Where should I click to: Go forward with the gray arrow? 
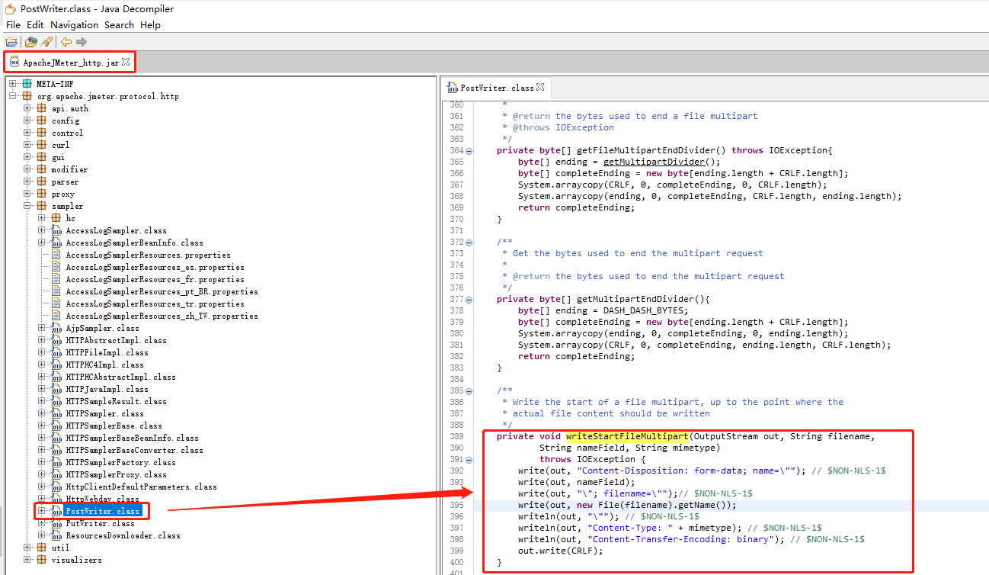(x=81, y=42)
